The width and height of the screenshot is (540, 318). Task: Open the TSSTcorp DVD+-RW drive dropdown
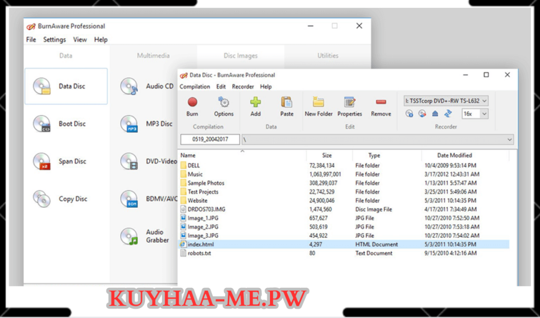click(446, 101)
